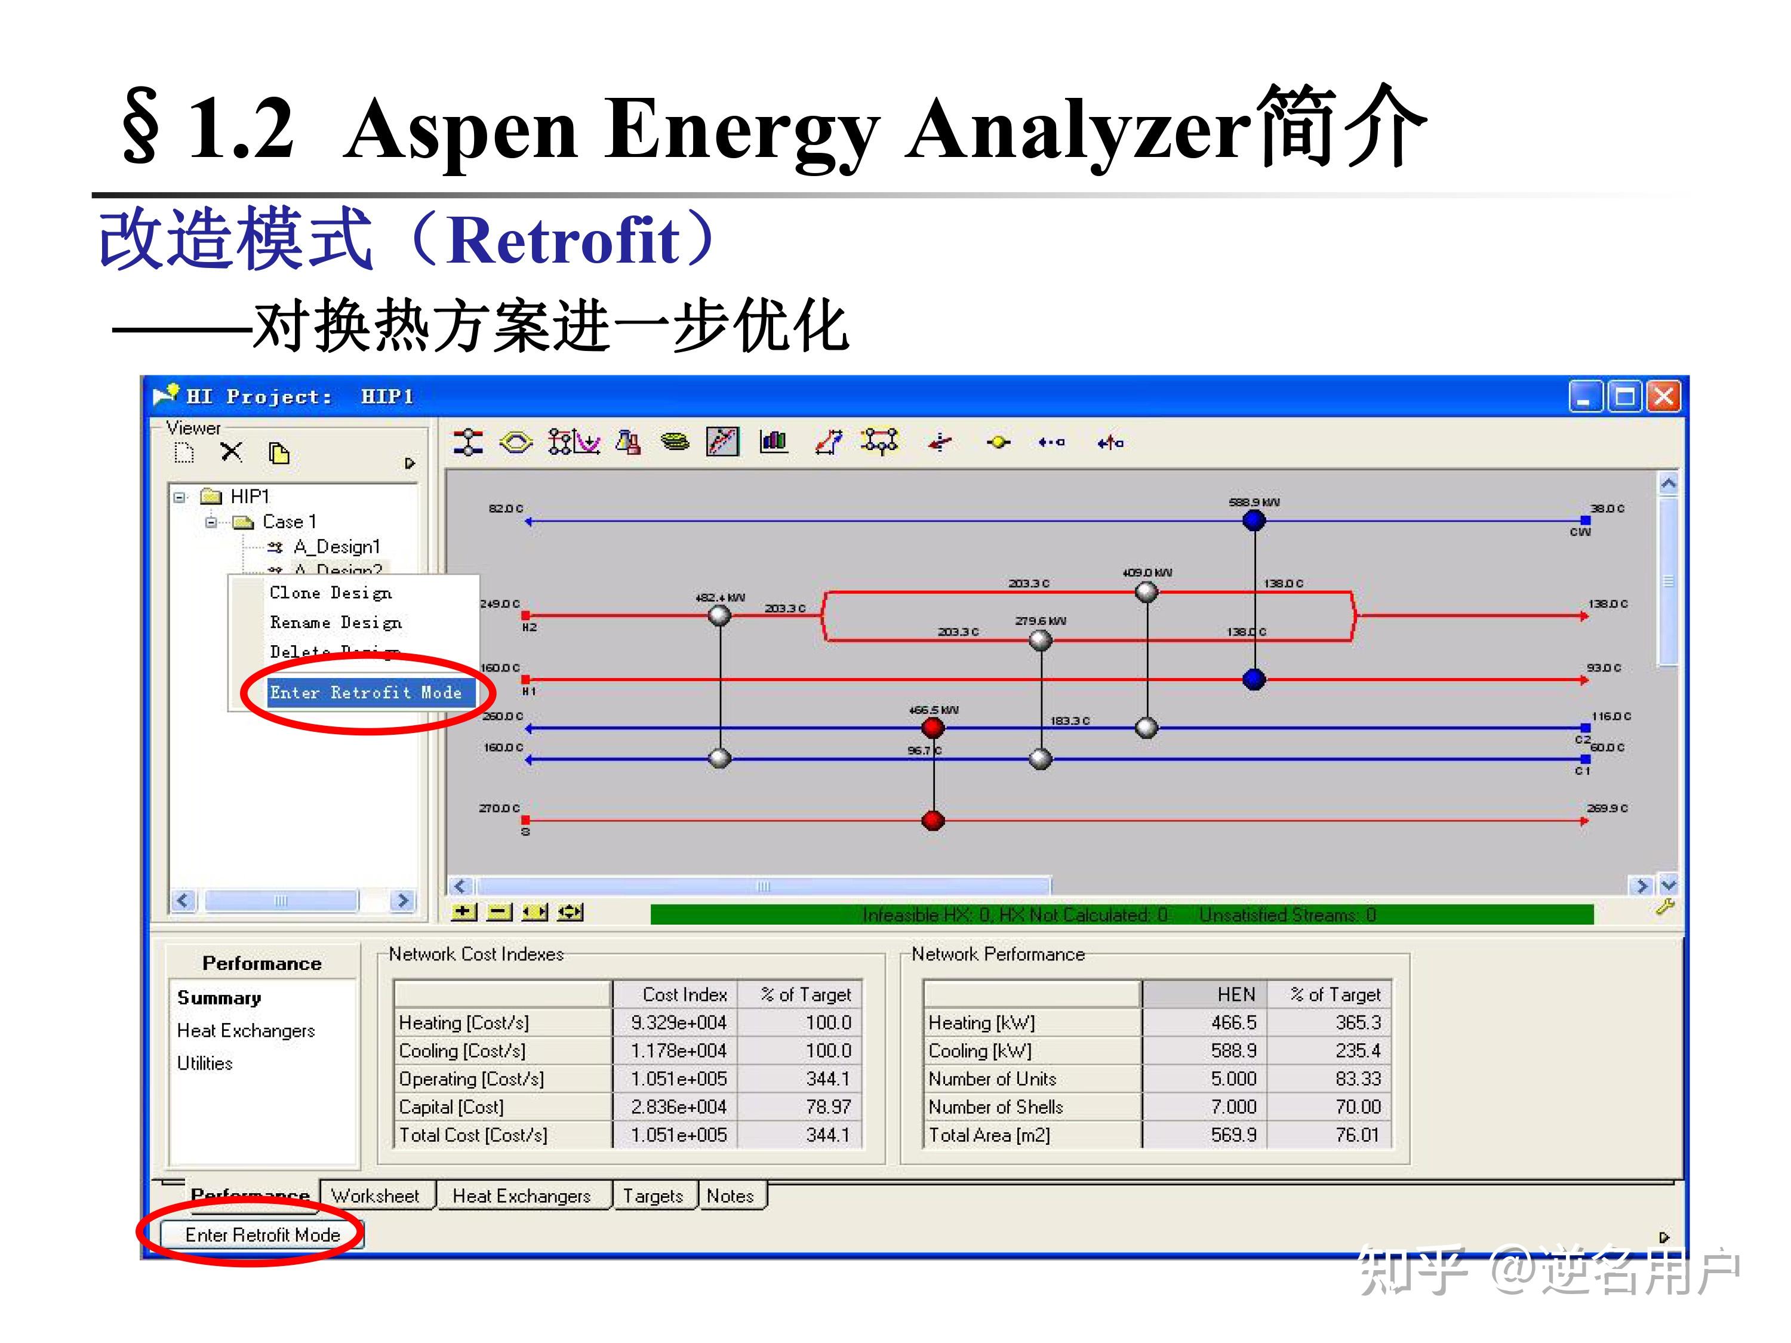Click the 482.4 kW heat exchanger node

pos(720,616)
